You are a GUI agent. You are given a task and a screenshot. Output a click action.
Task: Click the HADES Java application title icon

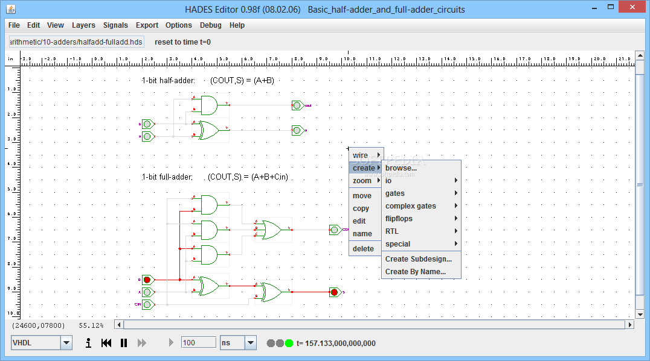11,8
